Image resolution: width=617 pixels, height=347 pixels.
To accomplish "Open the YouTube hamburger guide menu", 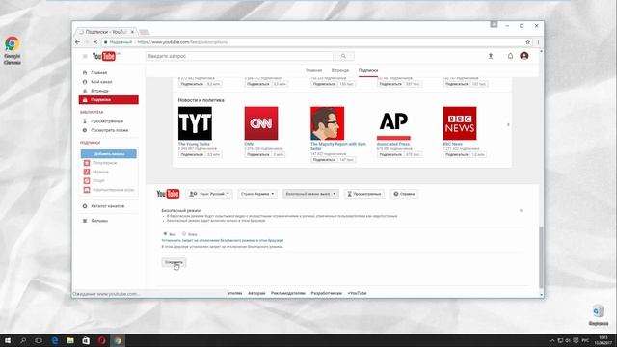I will 85,56.
